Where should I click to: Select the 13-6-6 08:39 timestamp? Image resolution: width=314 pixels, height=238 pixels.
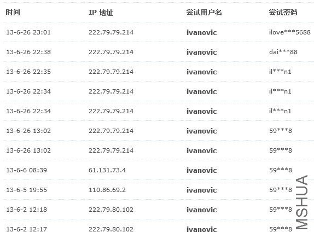click(x=27, y=170)
